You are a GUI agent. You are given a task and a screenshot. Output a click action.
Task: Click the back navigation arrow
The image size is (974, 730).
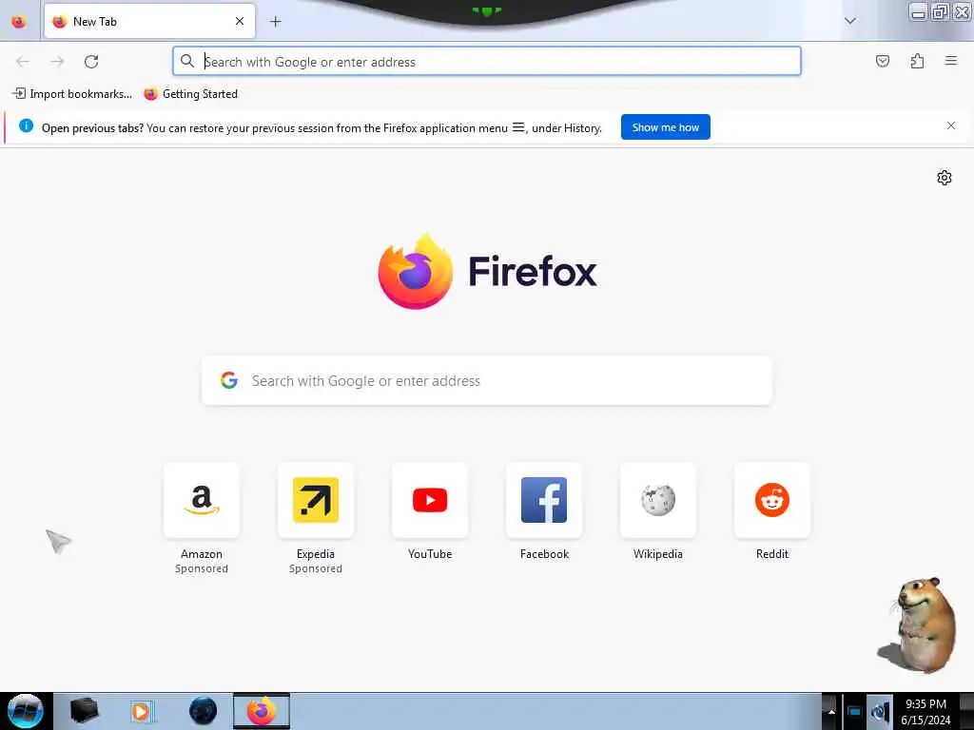point(23,62)
